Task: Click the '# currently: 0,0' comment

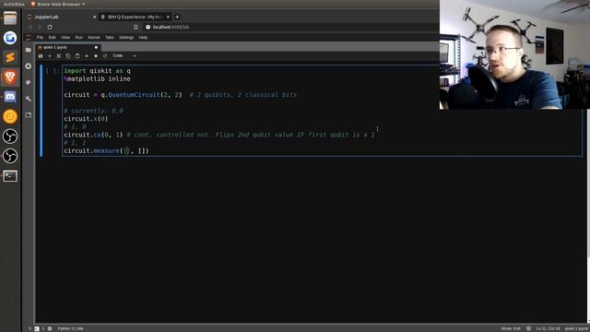Action: click(x=93, y=111)
